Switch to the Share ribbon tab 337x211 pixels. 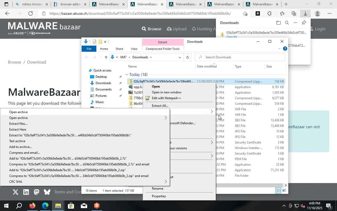[x=119, y=49]
